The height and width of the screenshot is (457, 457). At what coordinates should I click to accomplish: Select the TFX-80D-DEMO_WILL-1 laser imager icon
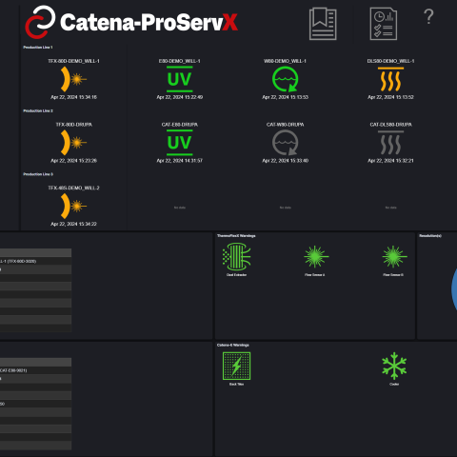(x=73, y=79)
